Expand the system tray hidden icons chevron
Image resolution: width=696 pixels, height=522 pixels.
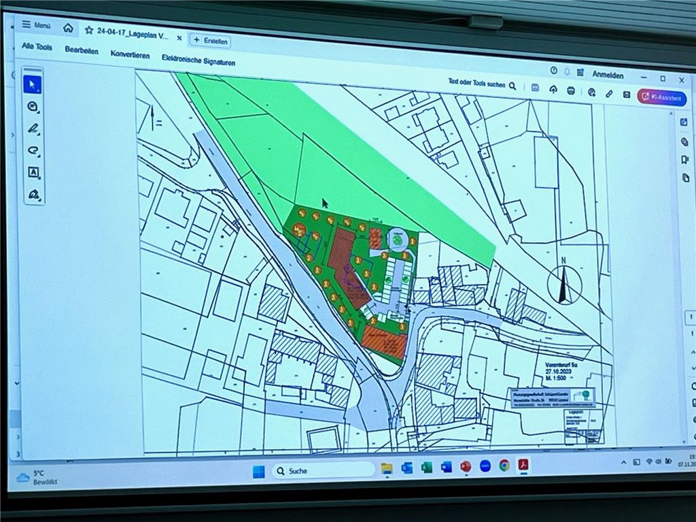[624, 463]
